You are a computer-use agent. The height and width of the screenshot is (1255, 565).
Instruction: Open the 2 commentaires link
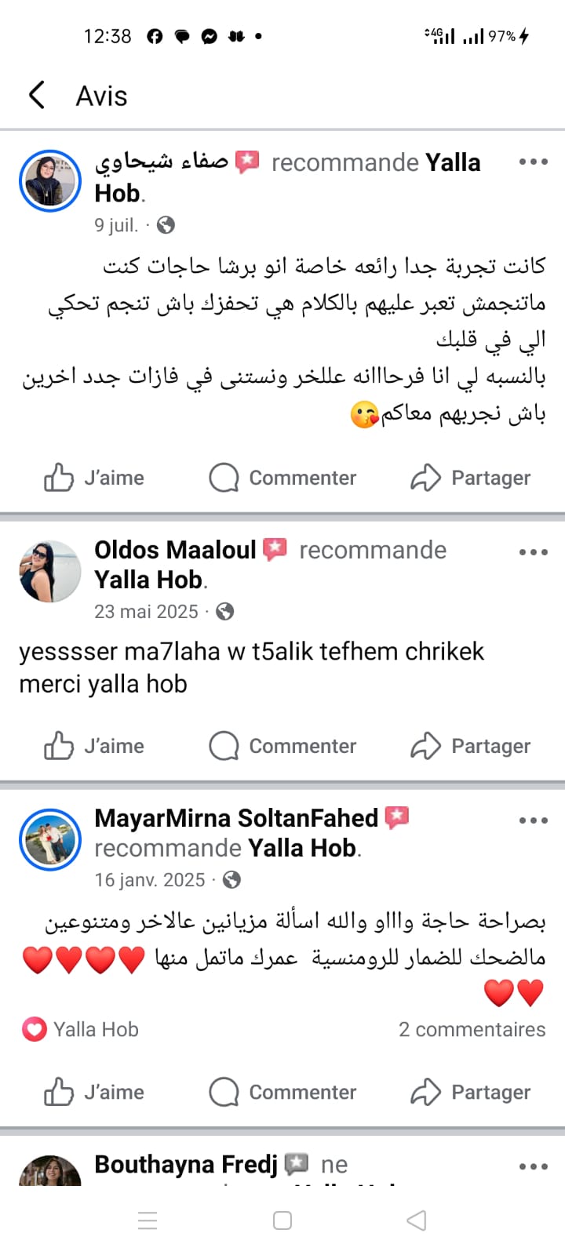(x=472, y=1029)
